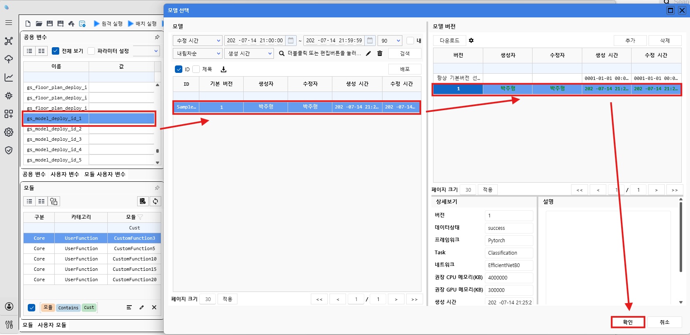This screenshot has height=335, width=690.
Task: Open the 수정 시간 dropdown
Action: point(198,41)
